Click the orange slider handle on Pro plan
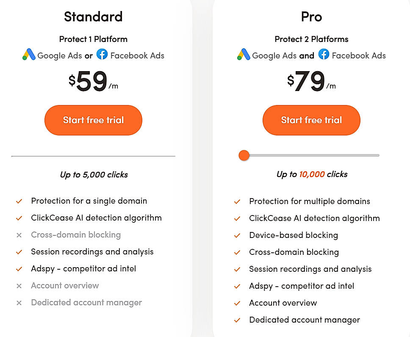 click(x=244, y=155)
